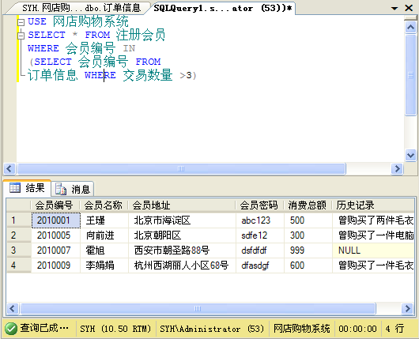
Task: Open the active files dropdown arrow
Action: (x=394, y=8)
